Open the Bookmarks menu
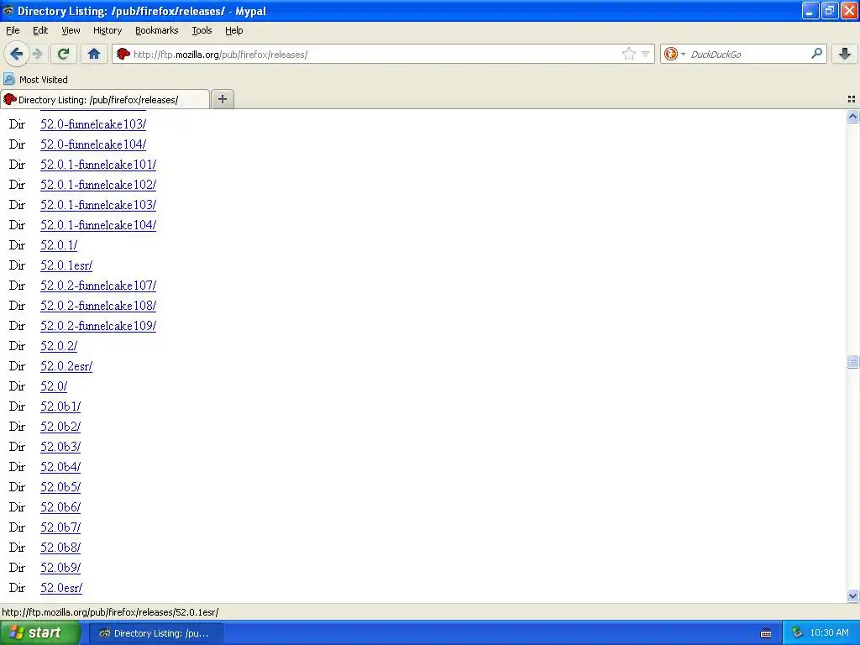Viewport: 860px width, 645px height. tap(156, 30)
